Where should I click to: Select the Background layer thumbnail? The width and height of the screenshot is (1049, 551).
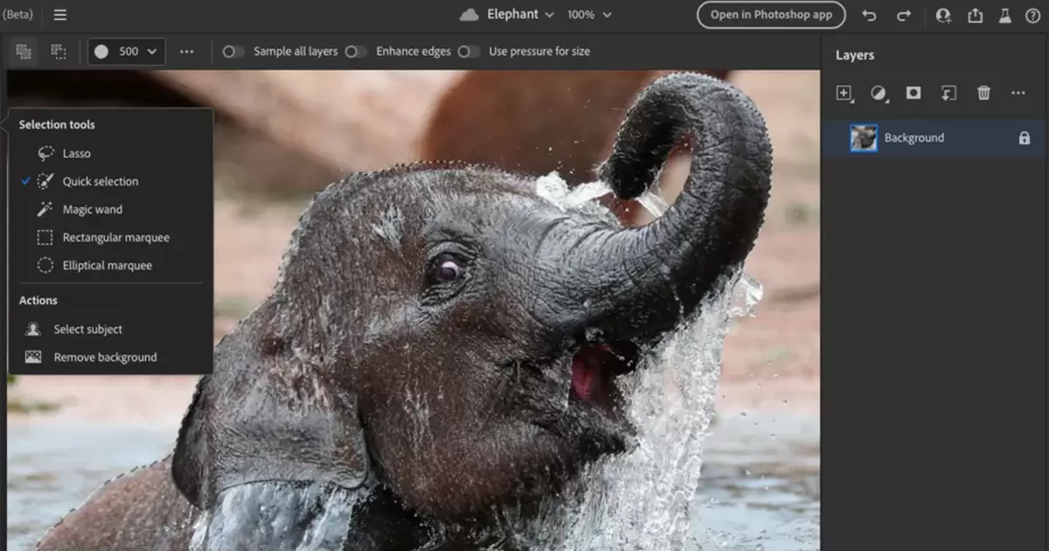pos(864,138)
